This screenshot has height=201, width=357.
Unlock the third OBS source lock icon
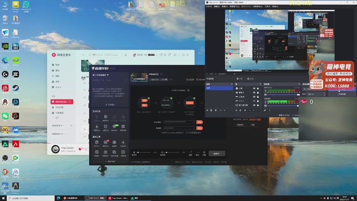point(258,96)
